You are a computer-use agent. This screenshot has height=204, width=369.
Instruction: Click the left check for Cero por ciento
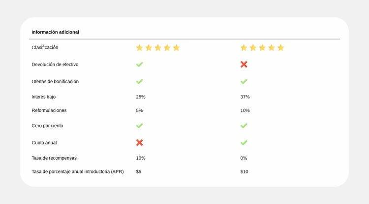tap(140, 126)
